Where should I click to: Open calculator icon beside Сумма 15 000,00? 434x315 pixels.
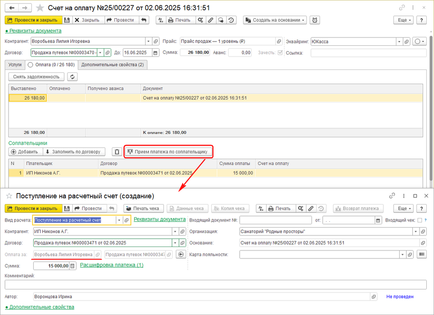coord(73,265)
